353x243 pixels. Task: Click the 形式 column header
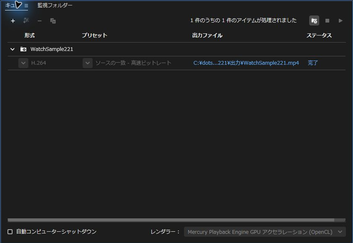coord(30,35)
